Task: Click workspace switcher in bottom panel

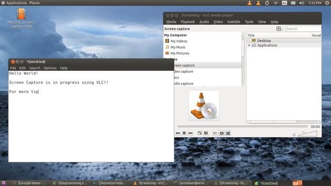Action: [297, 183]
